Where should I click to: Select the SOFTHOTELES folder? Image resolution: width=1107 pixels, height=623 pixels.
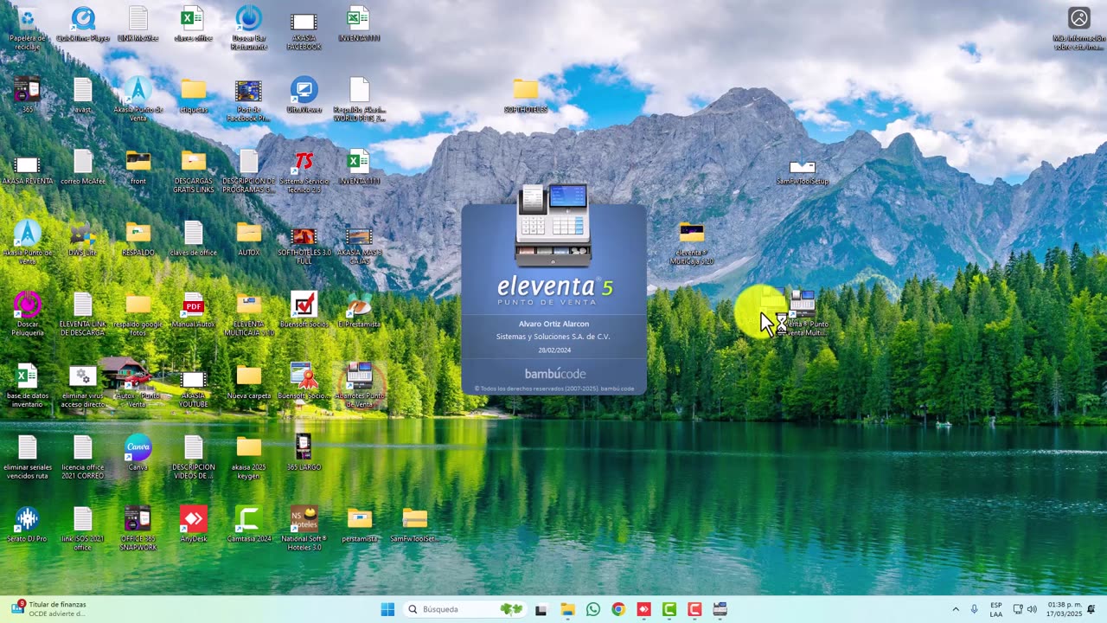coord(526,96)
